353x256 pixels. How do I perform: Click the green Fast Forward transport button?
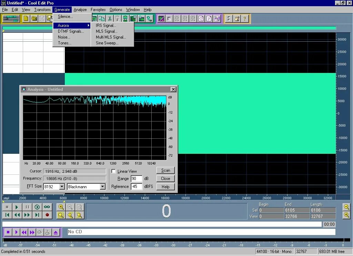27,215
